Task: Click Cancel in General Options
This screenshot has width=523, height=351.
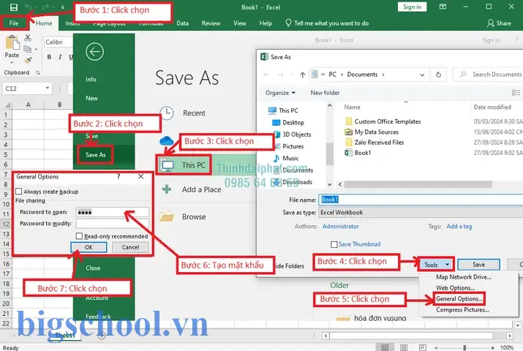Action: tap(130, 247)
